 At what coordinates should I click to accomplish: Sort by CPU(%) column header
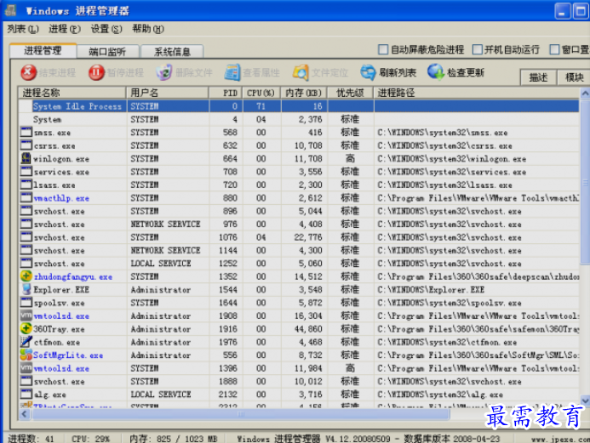[261, 93]
